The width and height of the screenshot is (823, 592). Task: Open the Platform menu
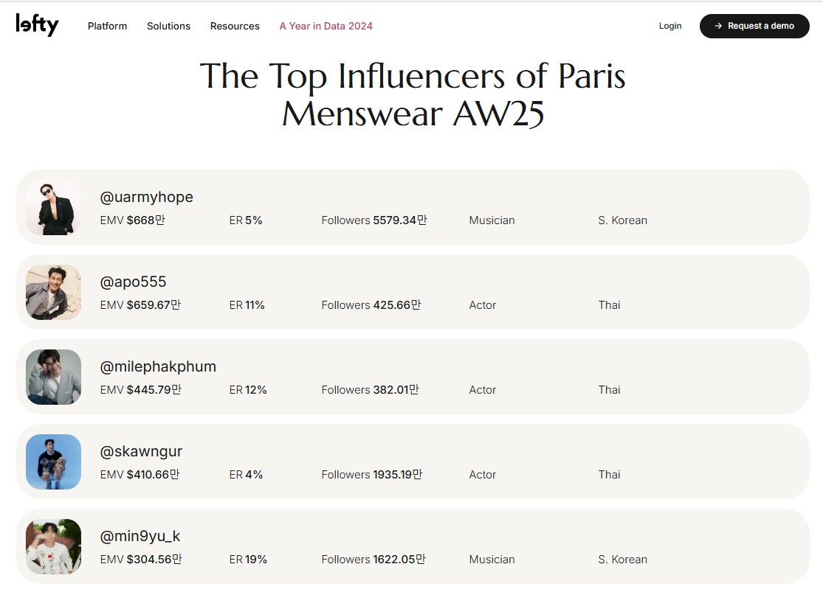[107, 26]
